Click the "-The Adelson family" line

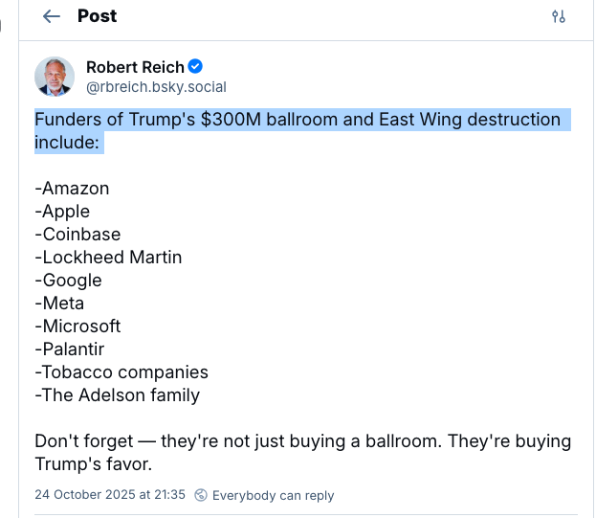pyautogui.click(x=118, y=395)
